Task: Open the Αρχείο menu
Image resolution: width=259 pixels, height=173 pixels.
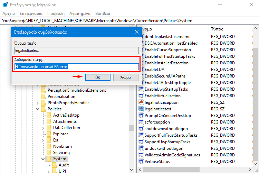Action: pos(8,13)
